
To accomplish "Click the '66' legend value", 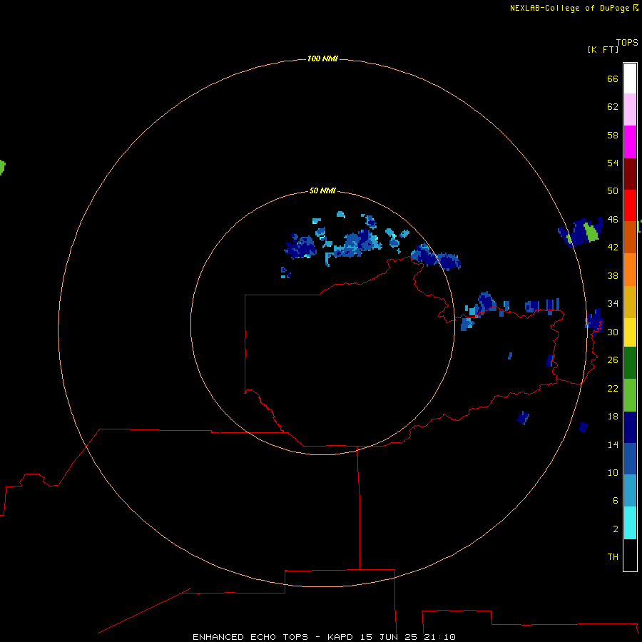I will [x=613, y=79].
